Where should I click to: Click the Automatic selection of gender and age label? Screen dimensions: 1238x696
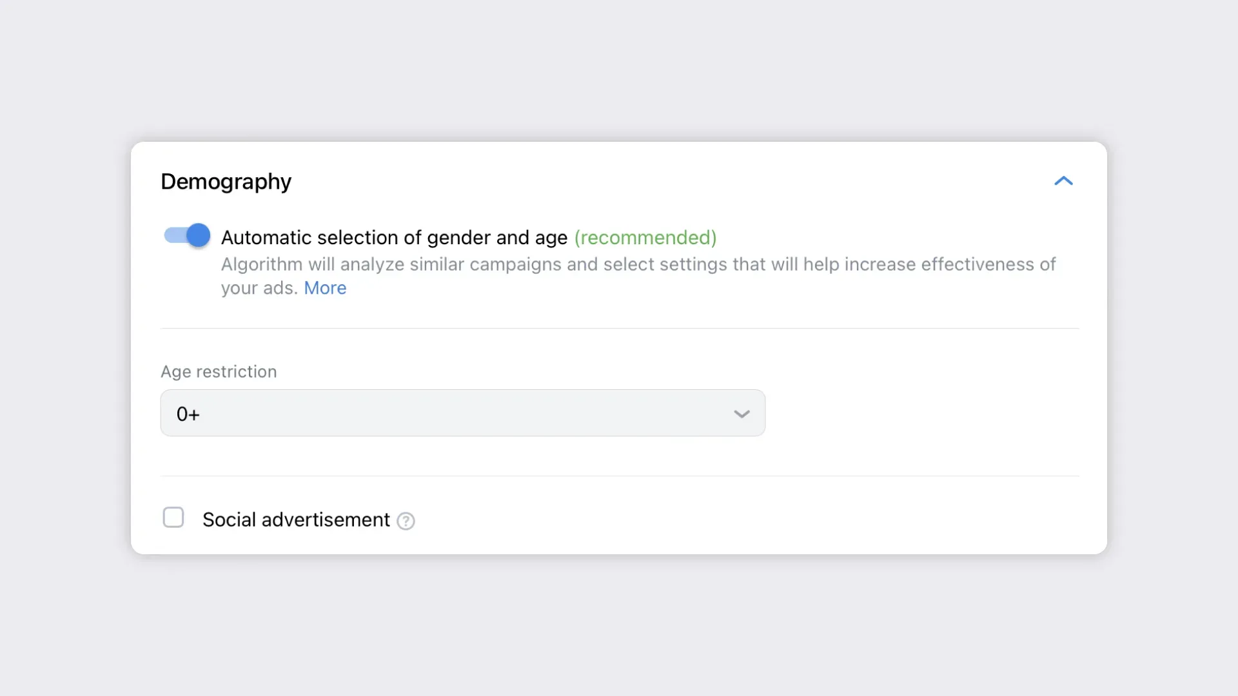coord(394,238)
